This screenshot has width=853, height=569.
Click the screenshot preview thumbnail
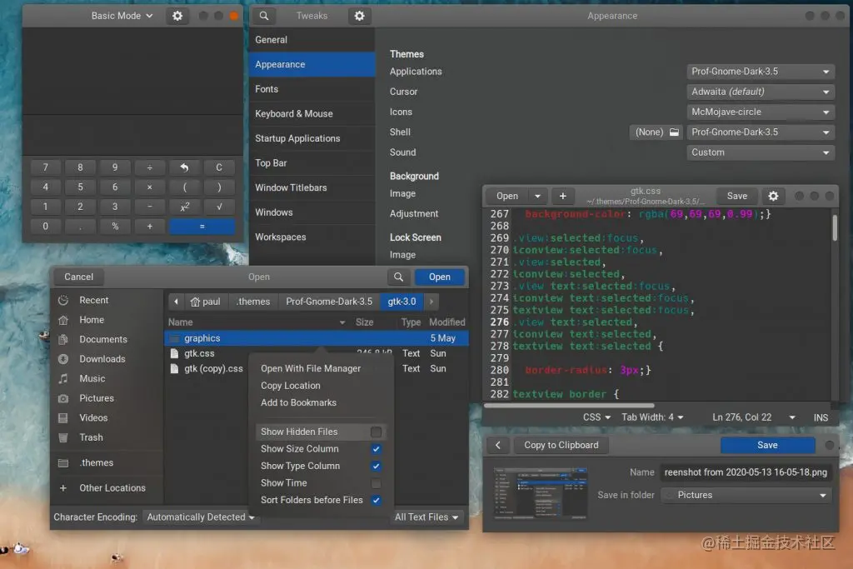(540, 494)
